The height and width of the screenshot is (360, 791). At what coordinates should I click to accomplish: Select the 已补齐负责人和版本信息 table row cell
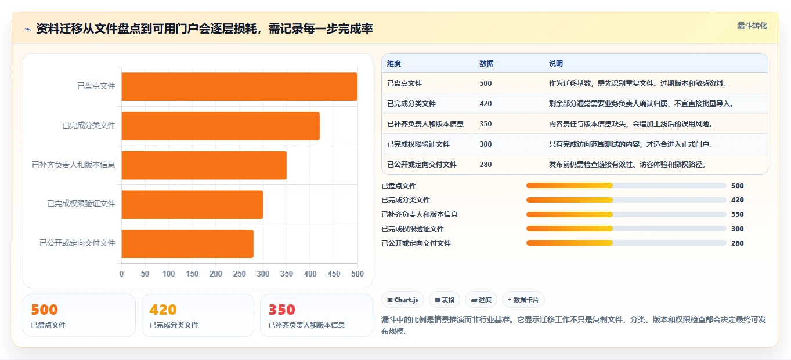coord(425,124)
